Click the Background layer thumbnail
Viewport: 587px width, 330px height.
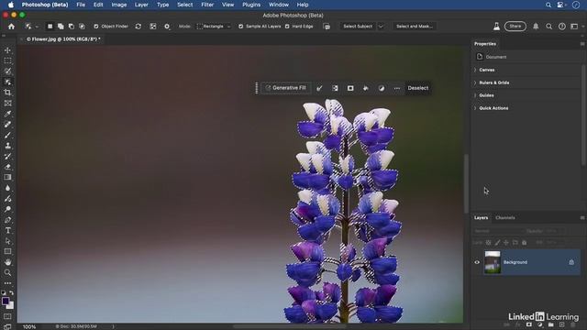(x=493, y=262)
